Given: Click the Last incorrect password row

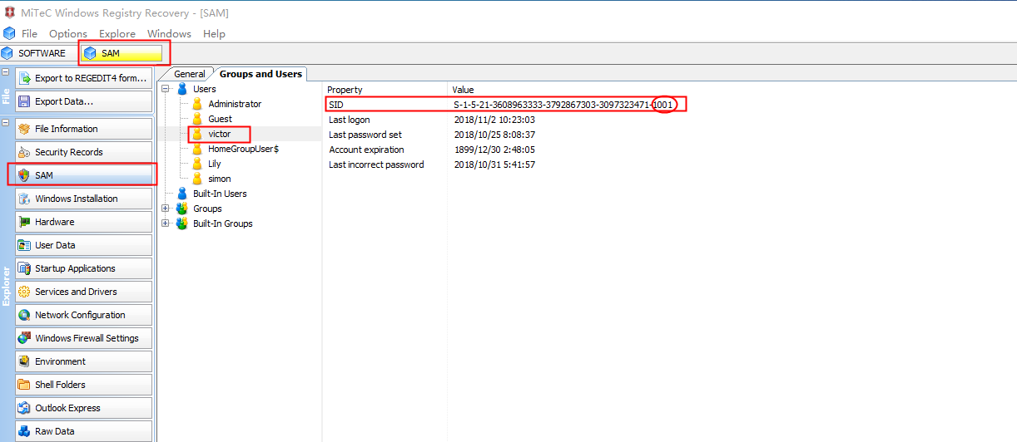Looking at the screenshot, I should [669, 165].
